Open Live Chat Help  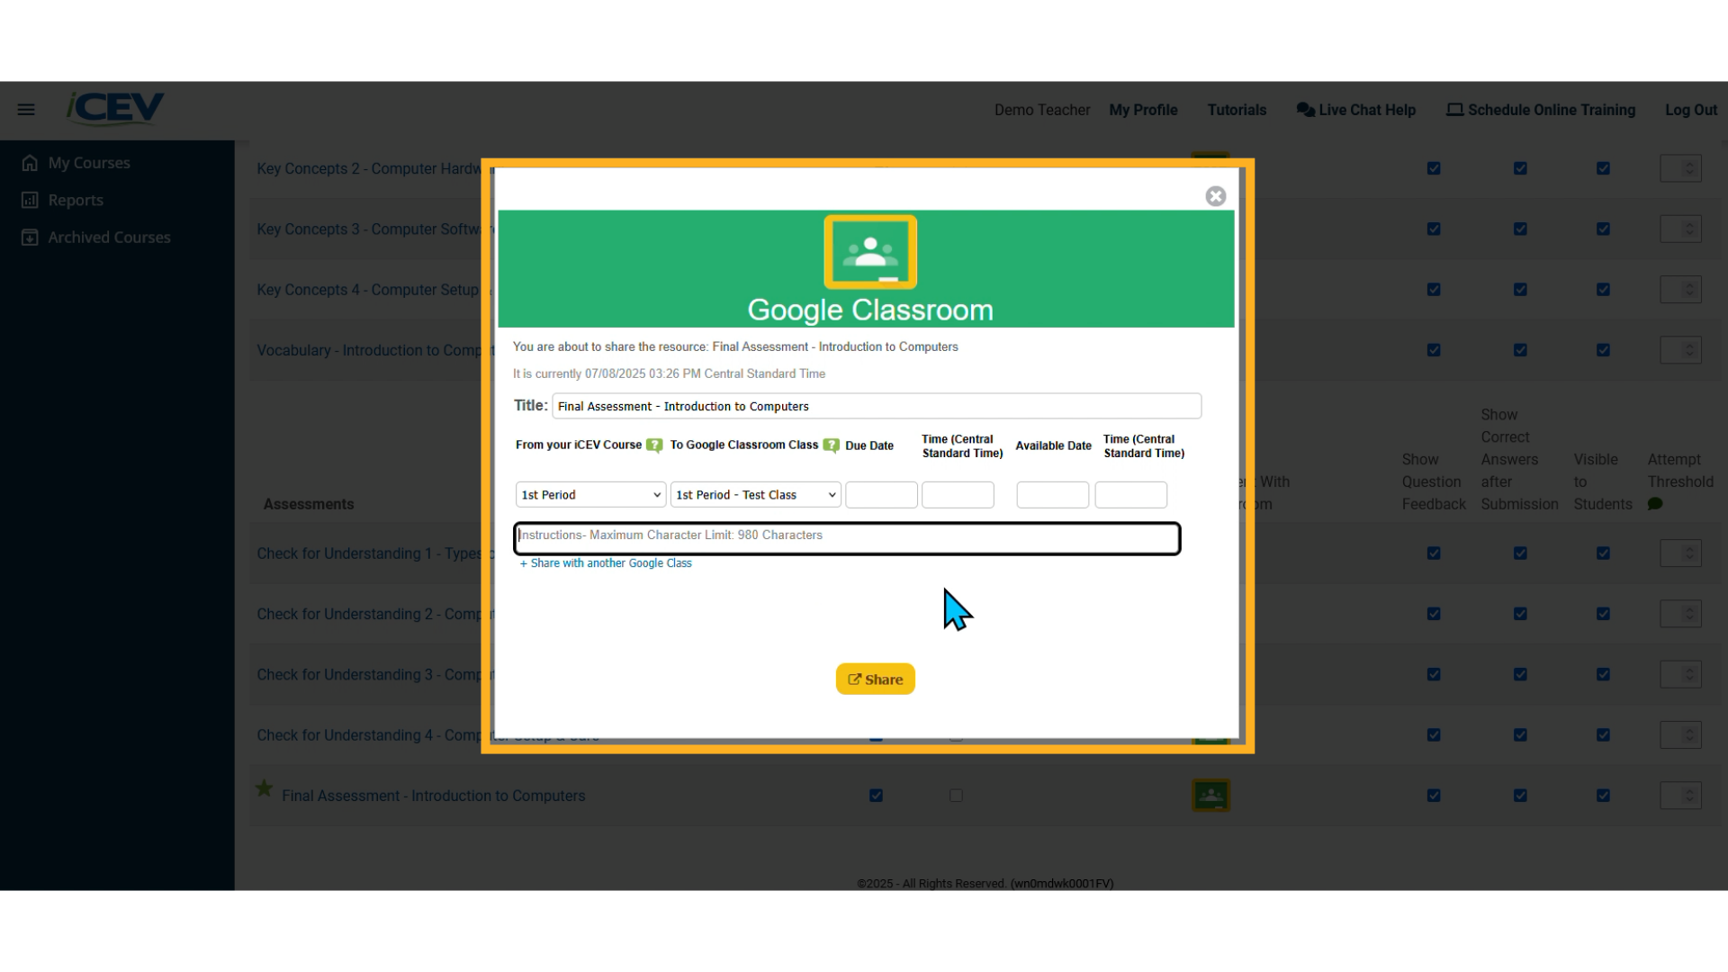1355,110
